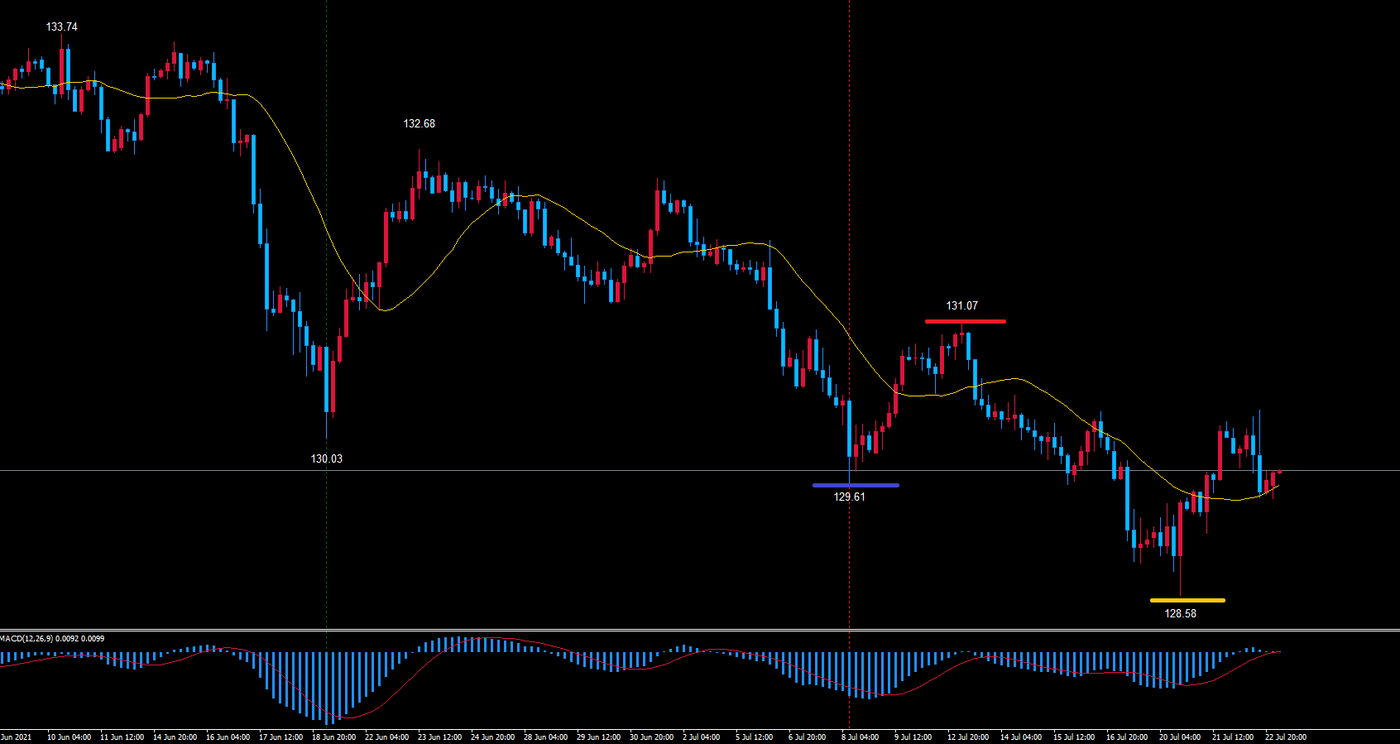
Task: Select the deepest MACD histogram bar
Action: [x=333, y=689]
